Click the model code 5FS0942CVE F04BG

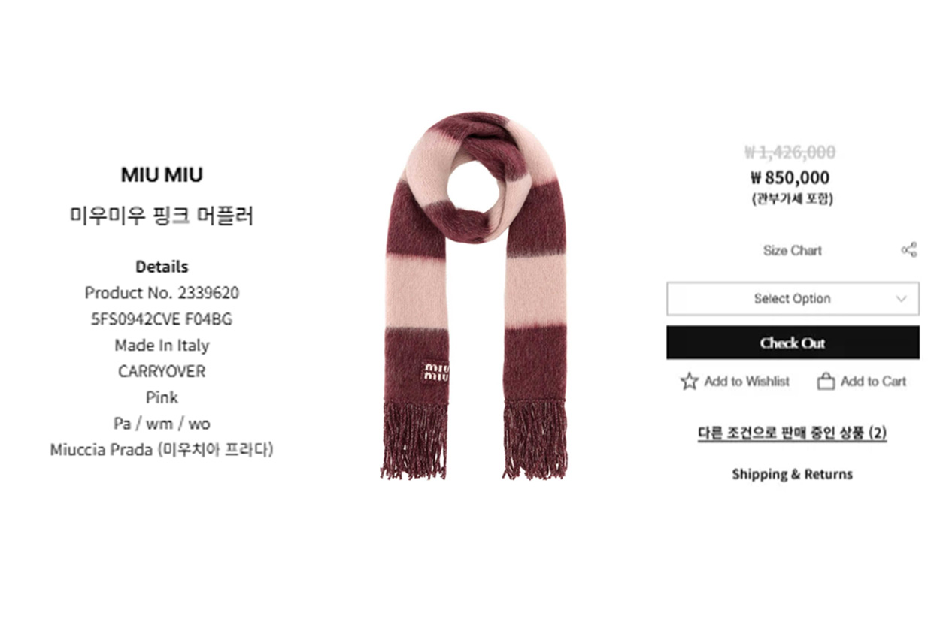[x=162, y=319]
